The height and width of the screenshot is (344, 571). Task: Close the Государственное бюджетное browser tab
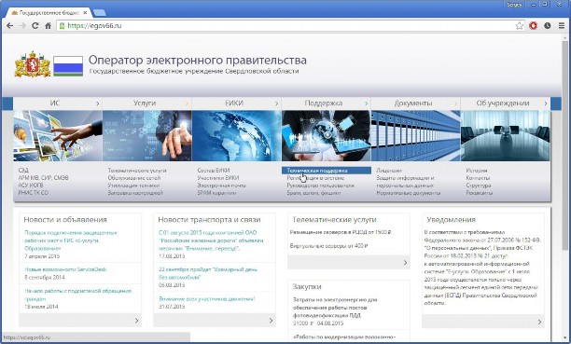coord(85,12)
